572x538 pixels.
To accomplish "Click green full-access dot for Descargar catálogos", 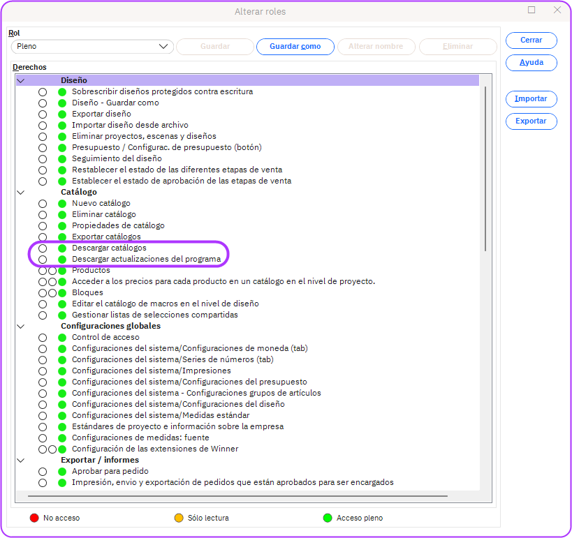I will [62, 248].
